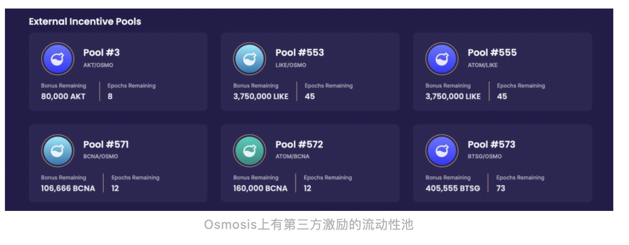
Task: Click the Pool #3 flask icon
Action: coord(58,59)
